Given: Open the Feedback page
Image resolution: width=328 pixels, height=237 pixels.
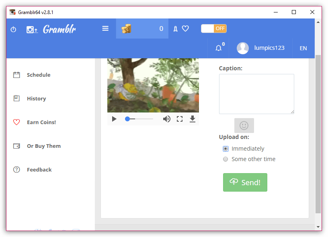Looking at the screenshot, I should point(39,170).
